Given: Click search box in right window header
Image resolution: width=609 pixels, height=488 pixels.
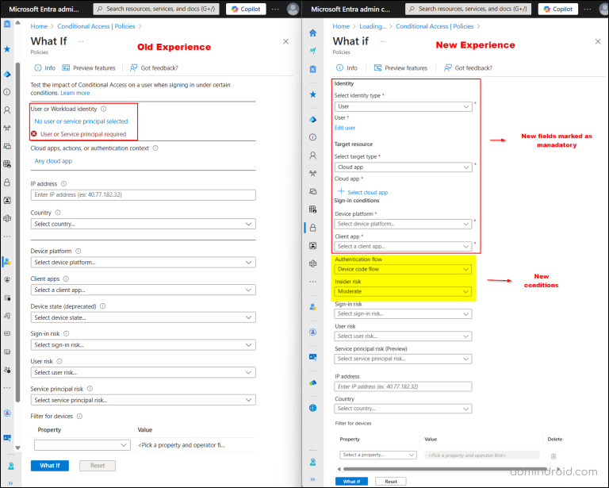Looking at the screenshot, I should pyautogui.click(x=468, y=9).
